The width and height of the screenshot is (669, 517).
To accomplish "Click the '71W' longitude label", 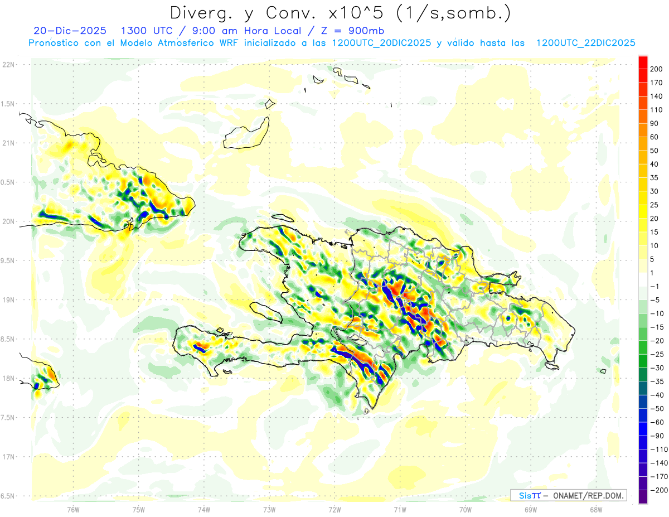I will (400, 509).
